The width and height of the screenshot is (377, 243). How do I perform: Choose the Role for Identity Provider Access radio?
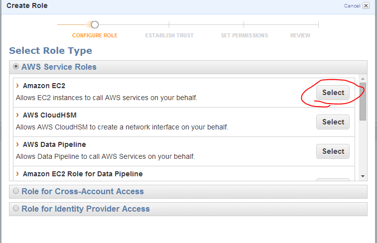tap(16, 208)
